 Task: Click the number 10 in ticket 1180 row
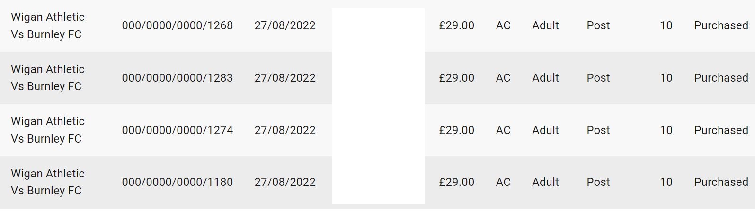pyautogui.click(x=666, y=182)
